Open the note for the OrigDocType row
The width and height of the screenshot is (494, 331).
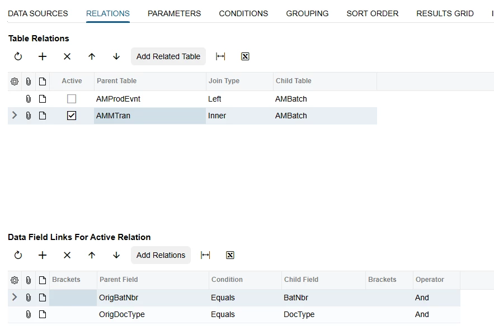coord(43,314)
